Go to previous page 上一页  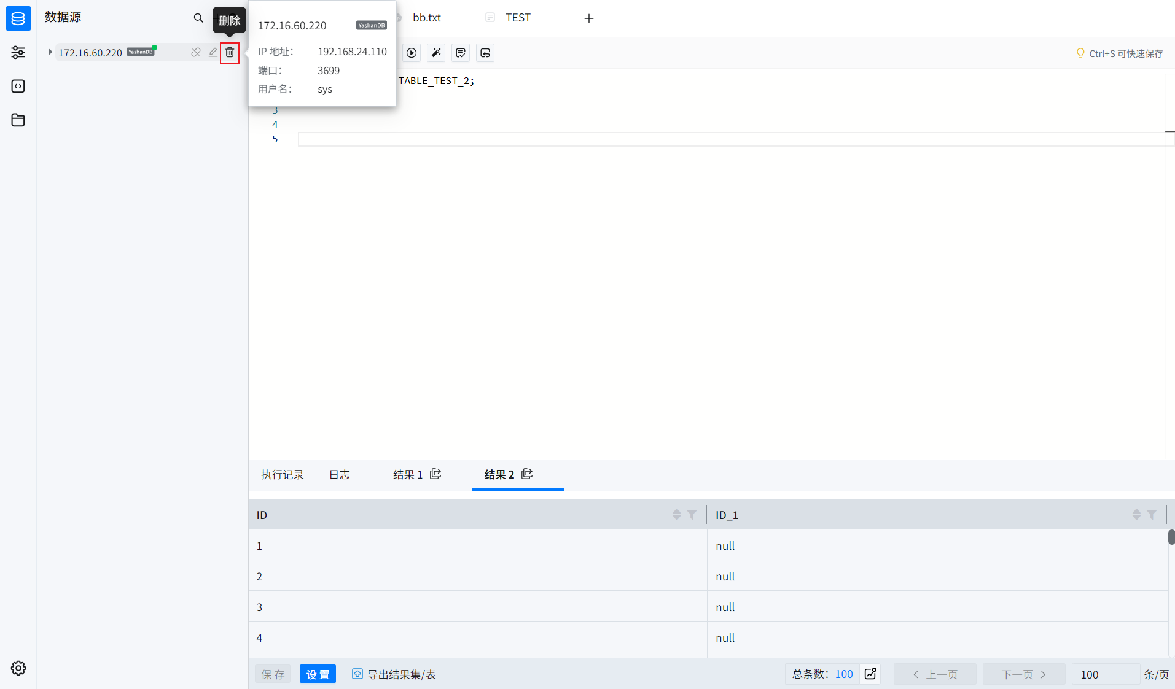(x=935, y=674)
